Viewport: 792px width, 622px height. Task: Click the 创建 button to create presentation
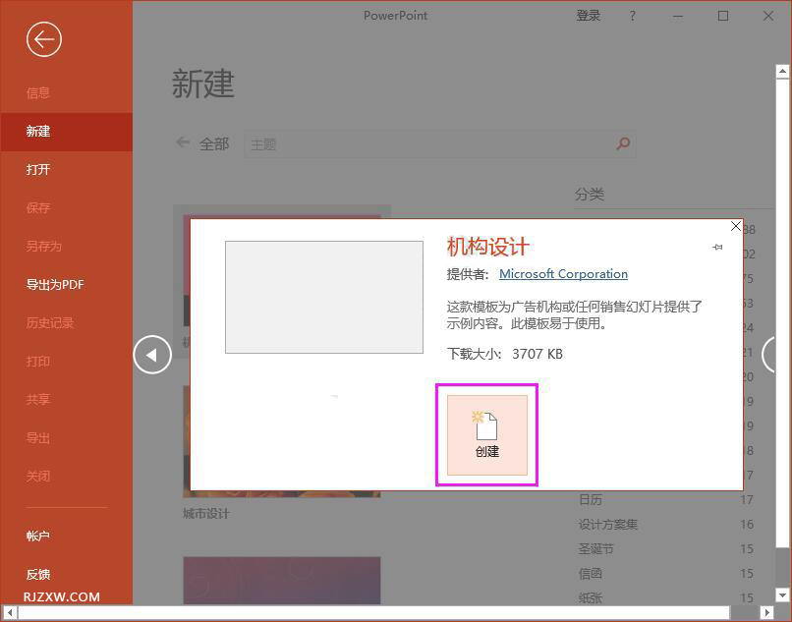point(486,434)
